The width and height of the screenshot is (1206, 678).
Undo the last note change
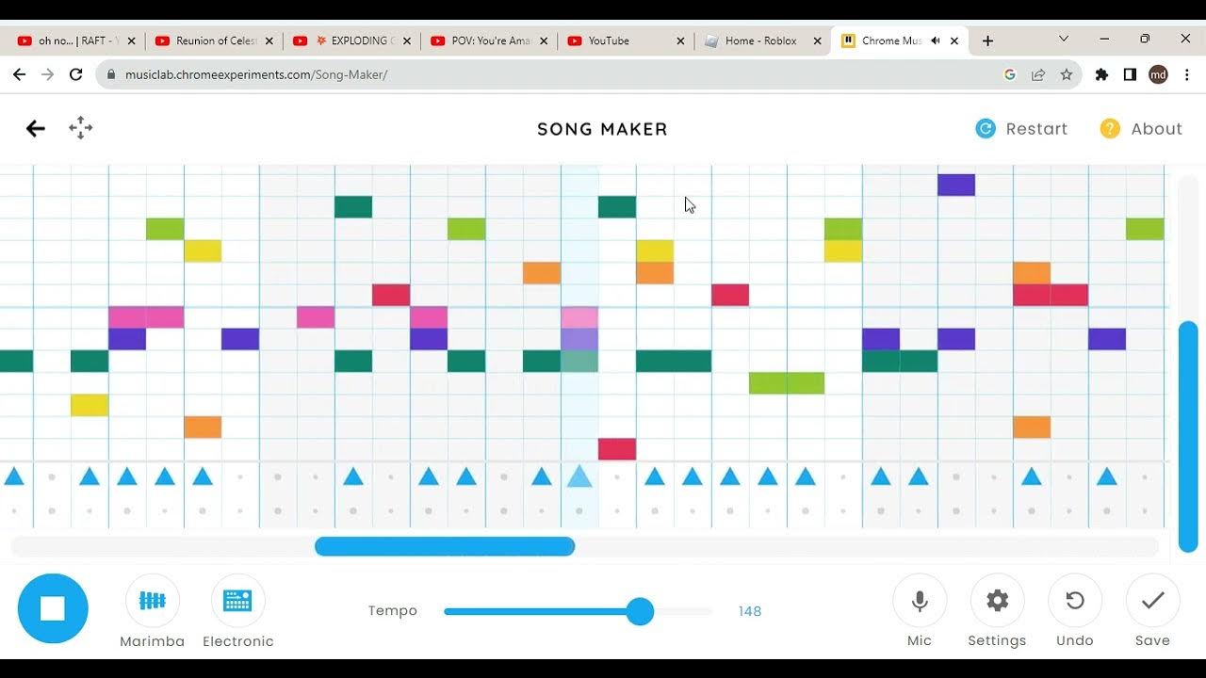point(1075,601)
